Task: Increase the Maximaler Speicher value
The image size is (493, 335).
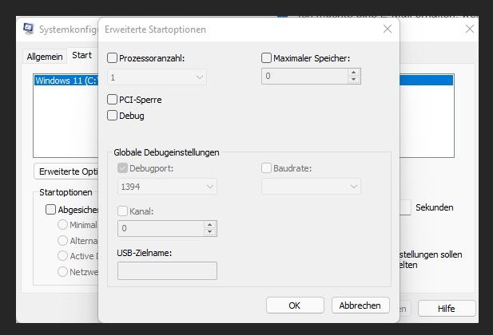Action: click(353, 73)
